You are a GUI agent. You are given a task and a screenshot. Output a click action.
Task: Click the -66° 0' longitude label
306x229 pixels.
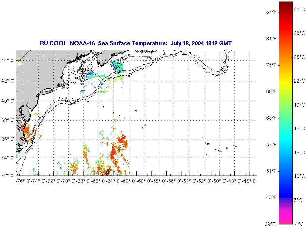(x=98, y=181)
